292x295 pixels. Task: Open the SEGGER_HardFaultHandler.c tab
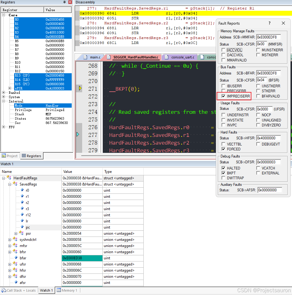point(135,57)
